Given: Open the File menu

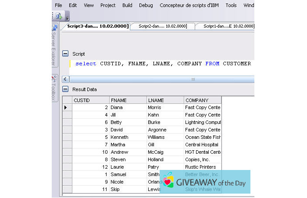Looking at the screenshot, I should (x=58, y=5).
